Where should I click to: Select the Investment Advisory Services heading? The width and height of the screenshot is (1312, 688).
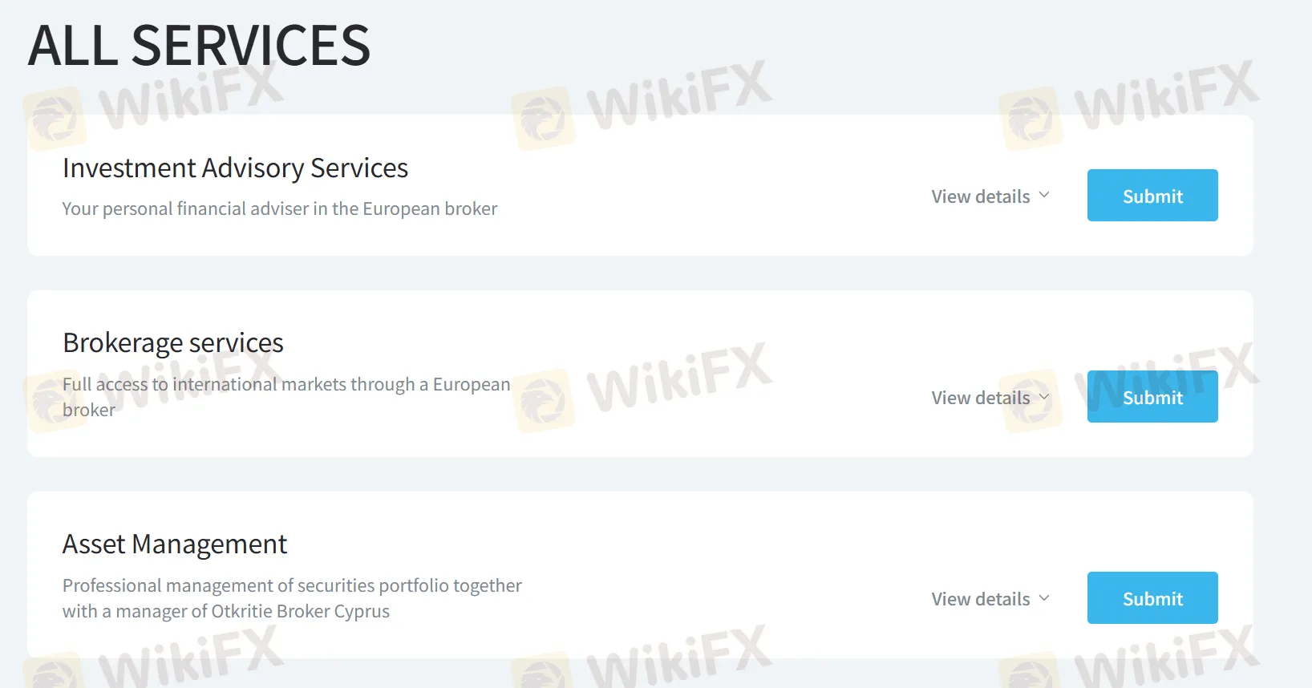236,168
